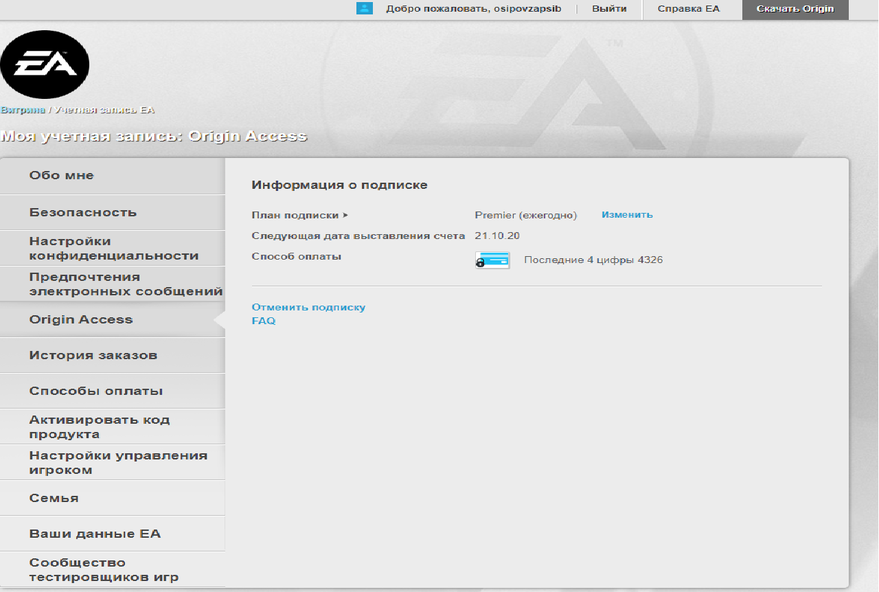
Task: Open Способы оплаты section
Action: point(95,391)
